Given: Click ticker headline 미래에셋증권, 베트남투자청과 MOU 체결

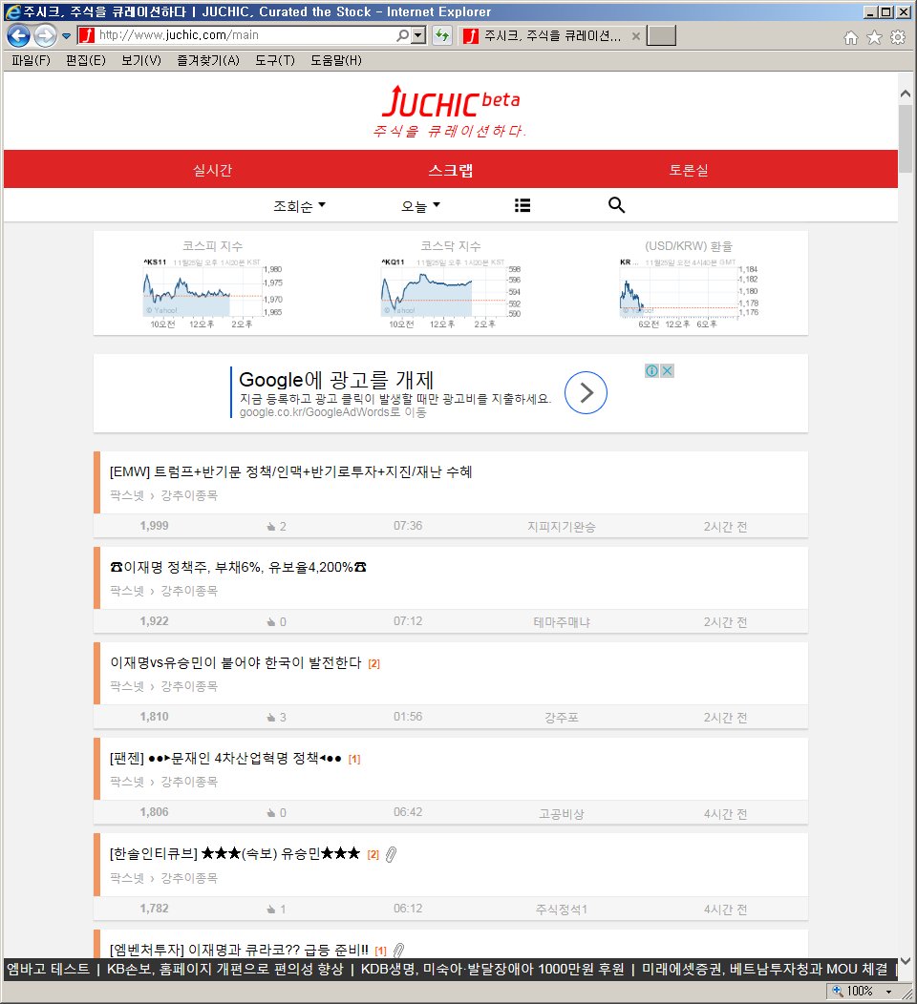Looking at the screenshot, I should (x=764, y=969).
